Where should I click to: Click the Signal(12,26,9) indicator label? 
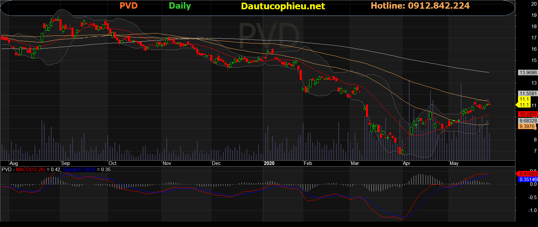pyautogui.click(x=79, y=170)
